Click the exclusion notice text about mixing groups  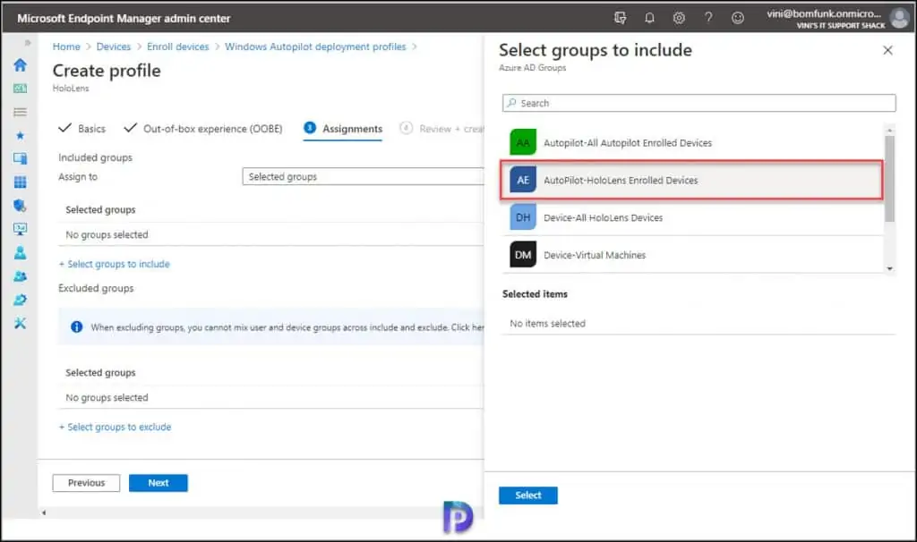287,327
